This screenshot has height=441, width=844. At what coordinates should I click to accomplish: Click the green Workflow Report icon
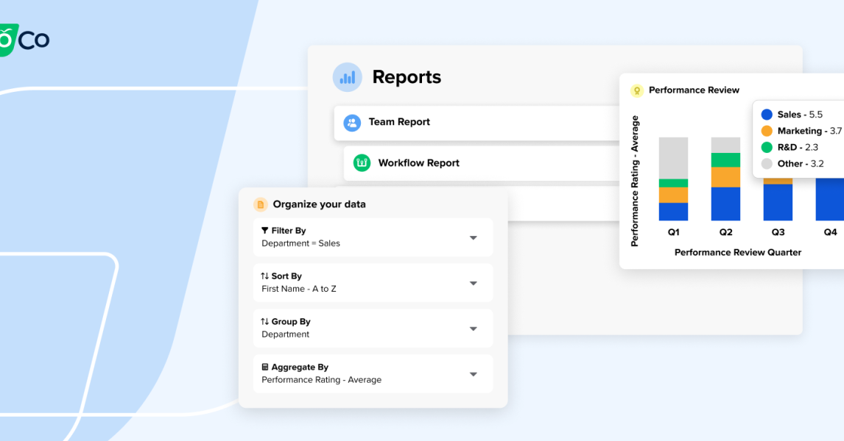coord(361,163)
